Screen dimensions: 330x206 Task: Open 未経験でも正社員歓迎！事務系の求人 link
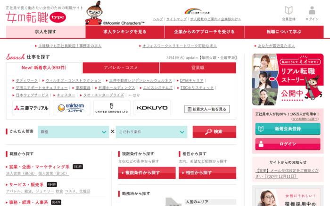70,46
